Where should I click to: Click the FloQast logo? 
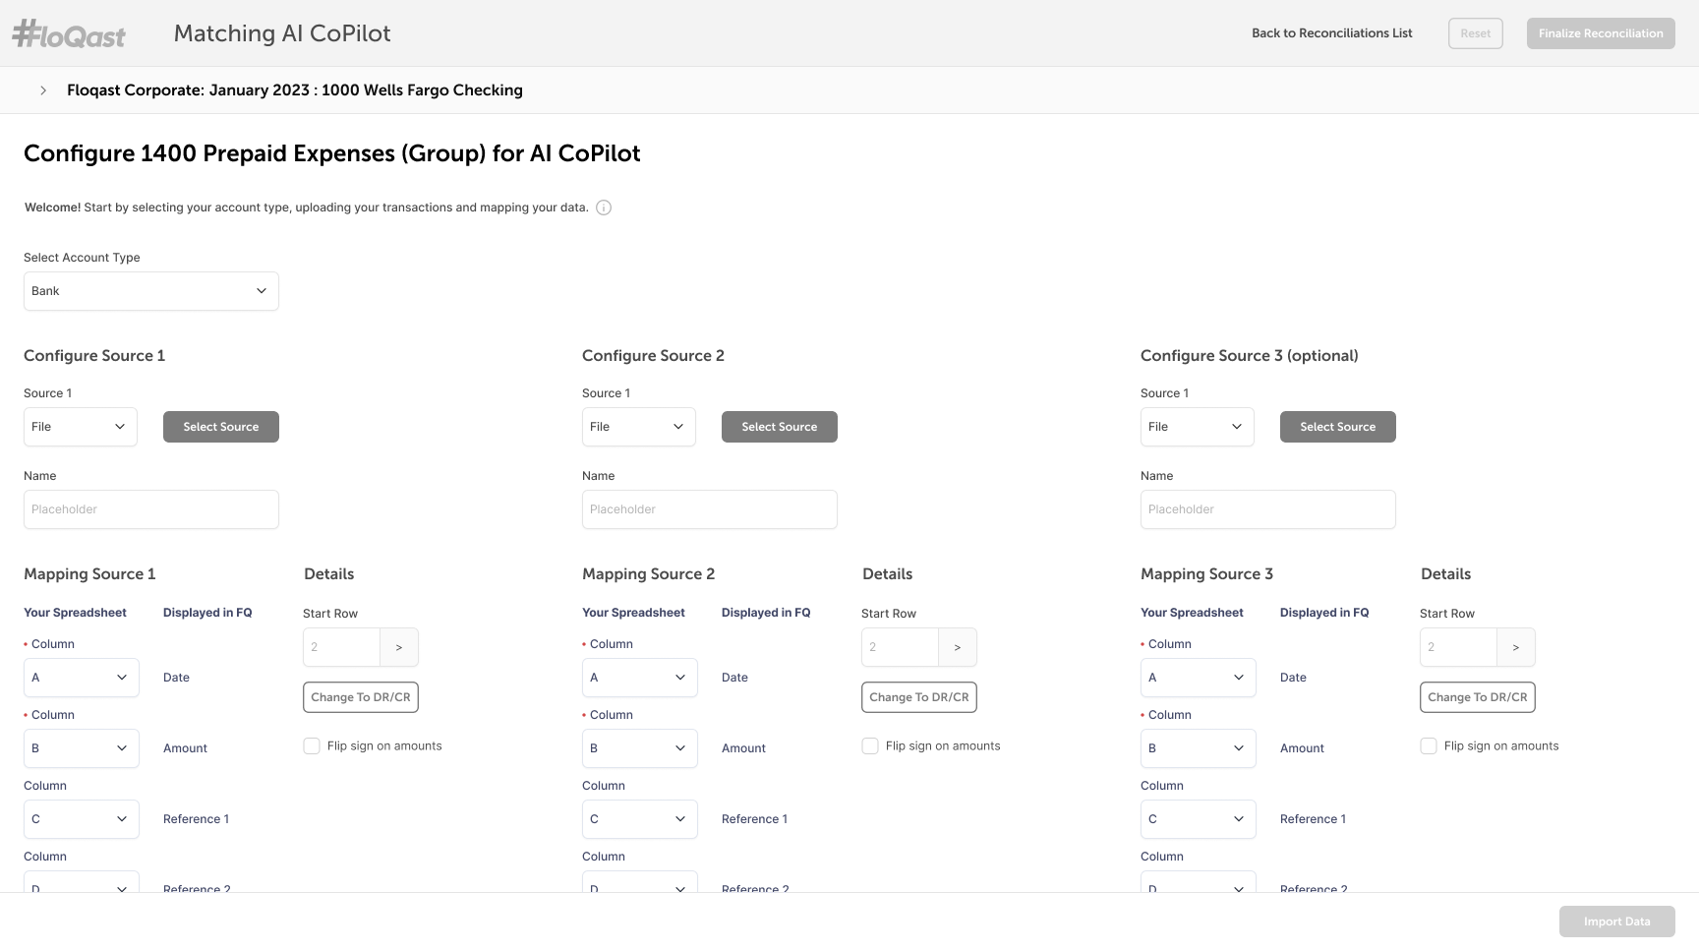[x=69, y=34]
